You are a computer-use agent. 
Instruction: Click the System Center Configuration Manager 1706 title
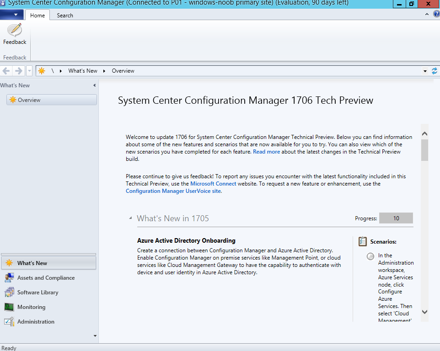[246, 101]
